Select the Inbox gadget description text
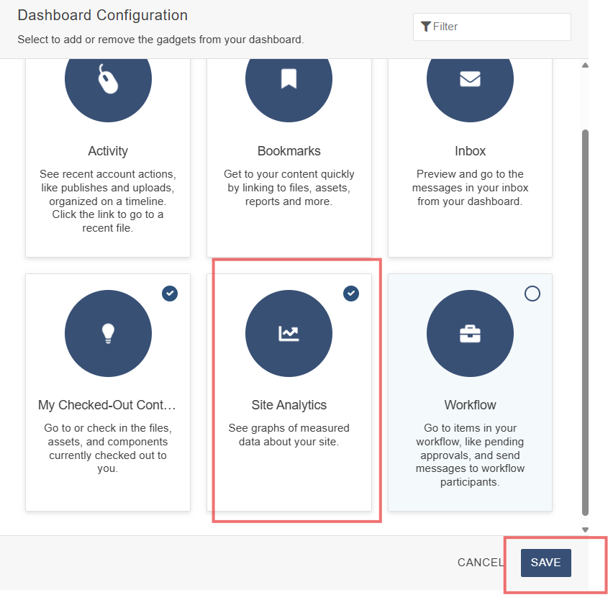 click(x=470, y=188)
